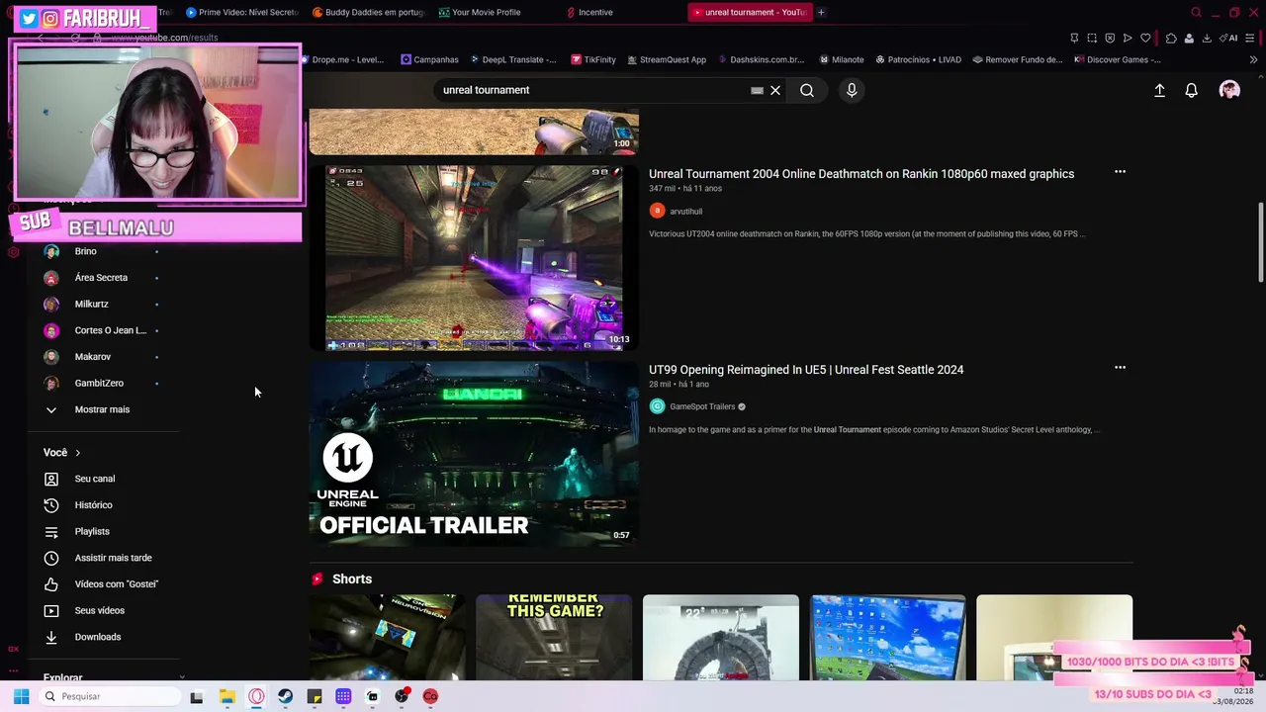
Task: Click the Opera send/flow arrow icon
Action: (1128, 38)
